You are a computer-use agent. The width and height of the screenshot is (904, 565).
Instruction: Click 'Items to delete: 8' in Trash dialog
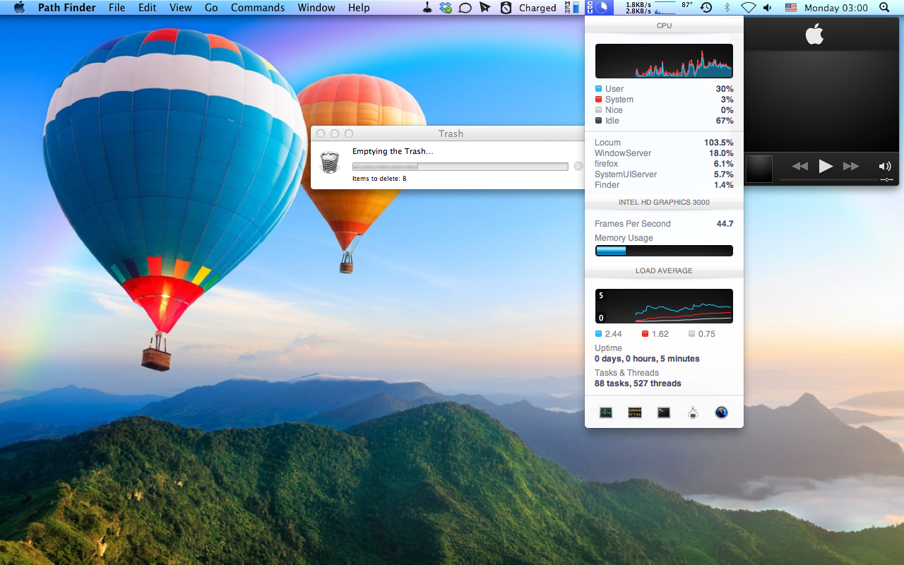pyautogui.click(x=379, y=179)
